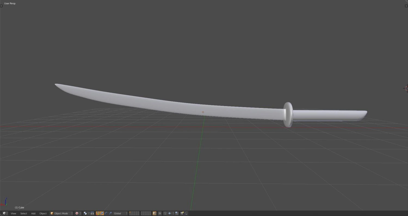Open the Object Mode dropdown
Viewport: 408px width, 216px height.
(x=61, y=214)
